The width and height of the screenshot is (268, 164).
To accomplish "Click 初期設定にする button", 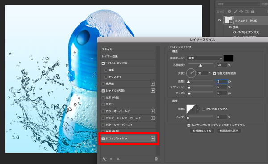I will click(202, 130).
